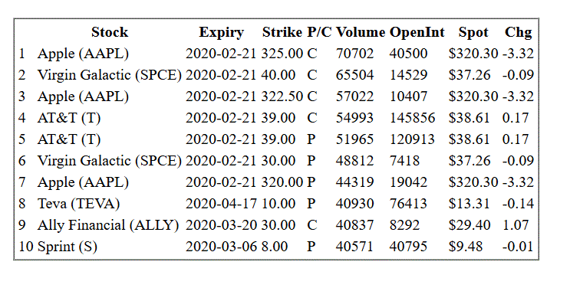Image resolution: width=570 pixels, height=288 pixels.
Task: Click the Stock column header
Action: click(x=110, y=32)
